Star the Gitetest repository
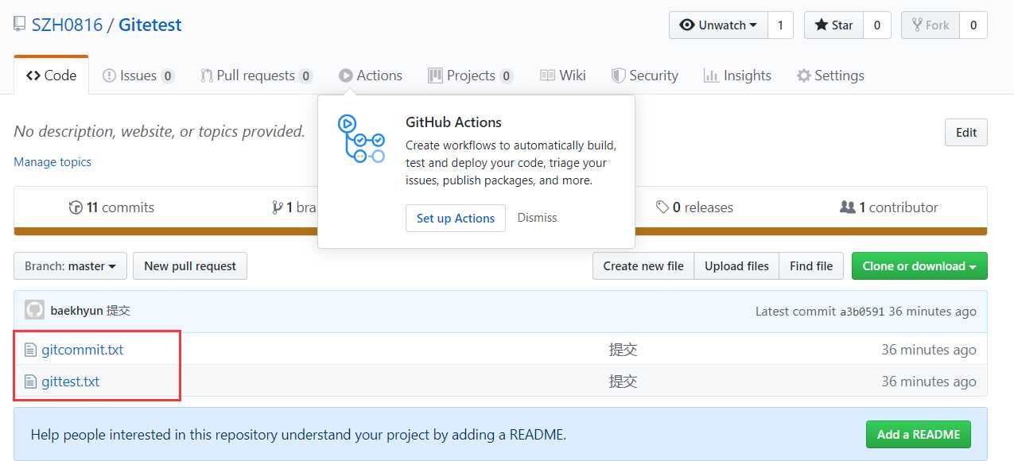This screenshot has width=1014, height=461. coord(833,25)
